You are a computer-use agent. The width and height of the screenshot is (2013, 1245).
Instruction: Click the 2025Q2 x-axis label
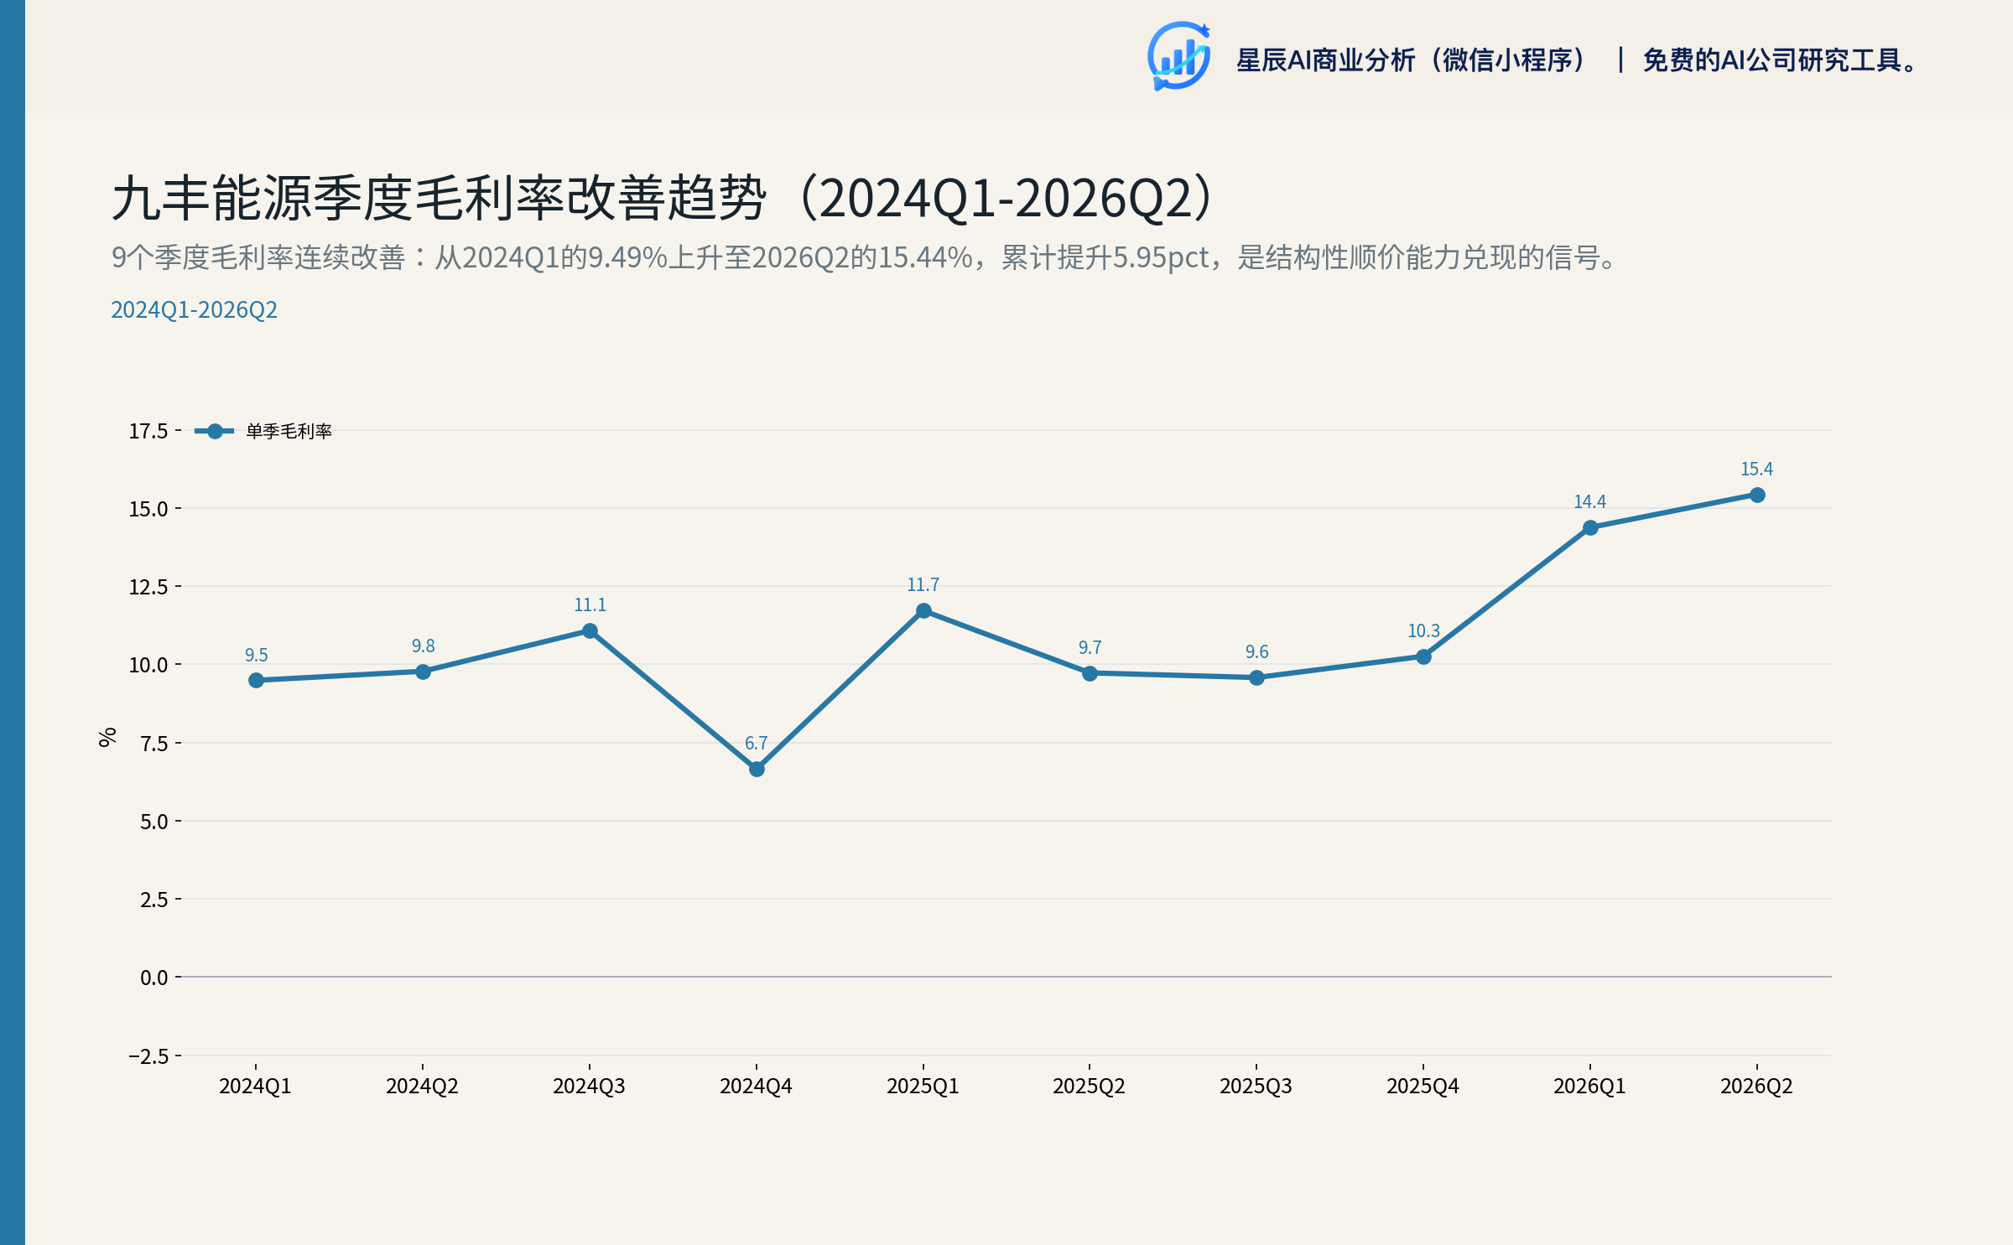pyautogui.click(x=1089, y=1086)
